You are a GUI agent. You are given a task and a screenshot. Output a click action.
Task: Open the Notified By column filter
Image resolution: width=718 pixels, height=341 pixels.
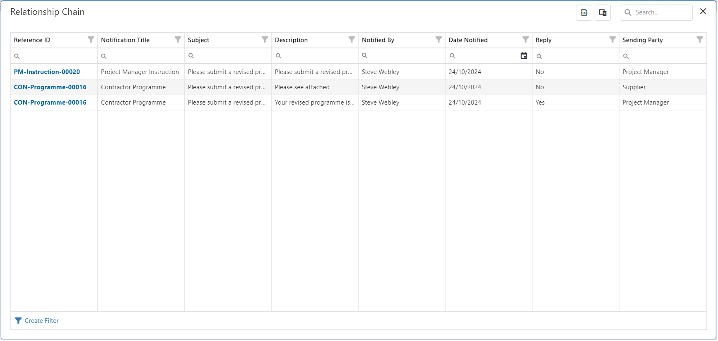pos(439,40)
